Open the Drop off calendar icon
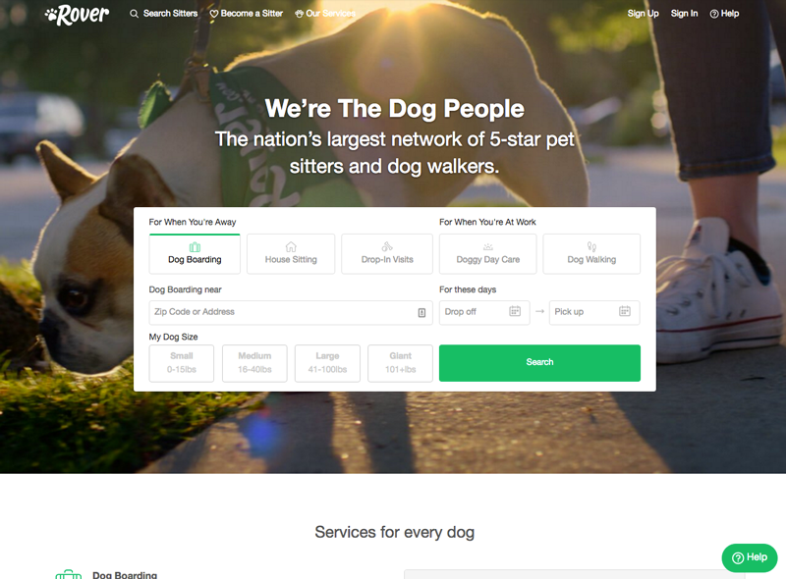The image size is (786, 579). 515,311
